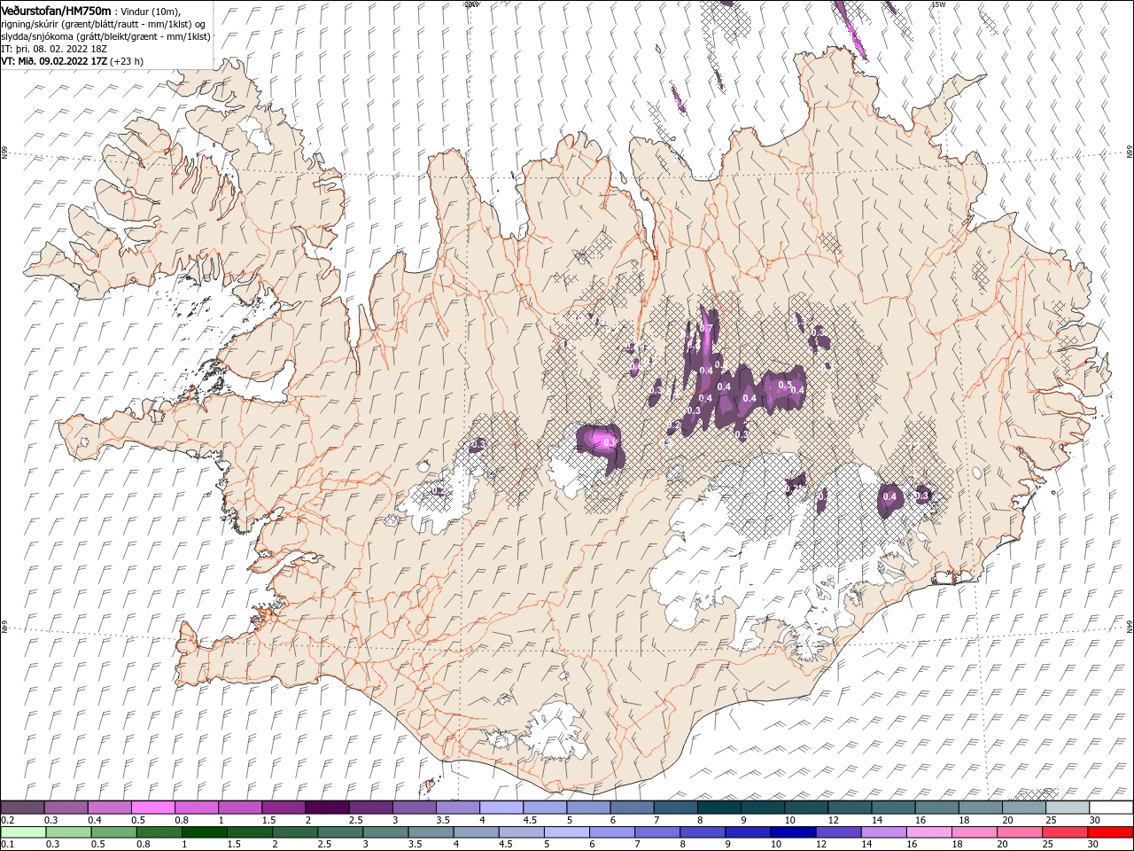Select the dark teal swatch labeled 8 in the upper legend row
The image size is (1134, 851).
pyautogui.click(x=718, y=808)
